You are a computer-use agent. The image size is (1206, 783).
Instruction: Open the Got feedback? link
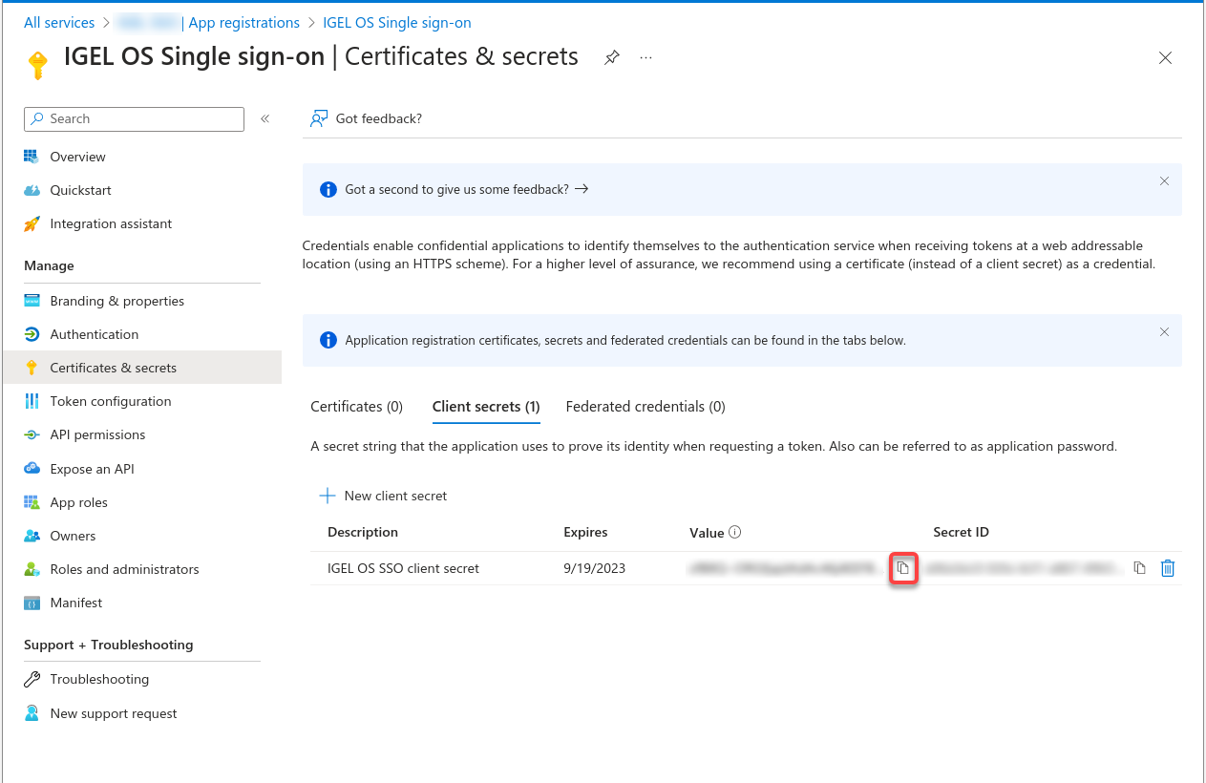click(x=367, y=118)
